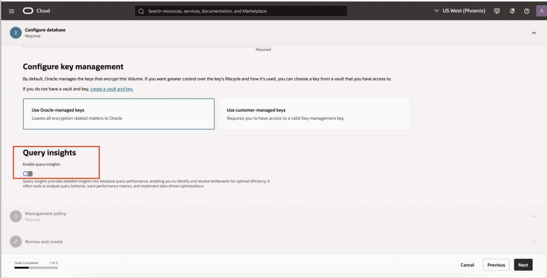Click the step 2 Configure database badge
Viewport: 547px width, 278px height.
15,33
